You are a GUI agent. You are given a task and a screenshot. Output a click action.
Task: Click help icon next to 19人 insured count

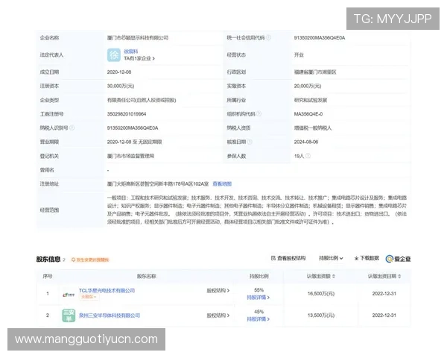(308, 156)
